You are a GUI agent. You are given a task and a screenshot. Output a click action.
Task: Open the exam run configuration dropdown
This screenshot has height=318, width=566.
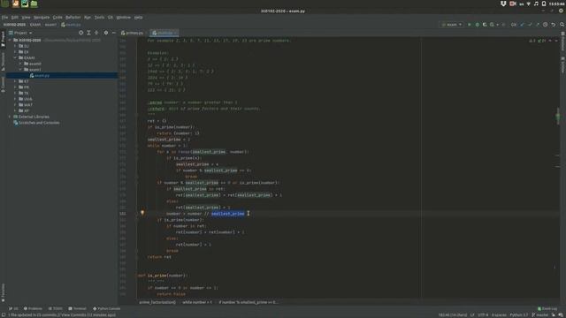click(x=452, y=25)
